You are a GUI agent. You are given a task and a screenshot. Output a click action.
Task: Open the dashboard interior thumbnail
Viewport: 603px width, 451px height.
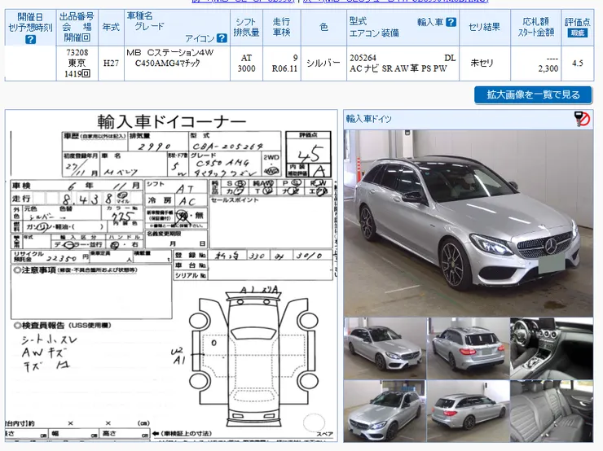[552, 348]
